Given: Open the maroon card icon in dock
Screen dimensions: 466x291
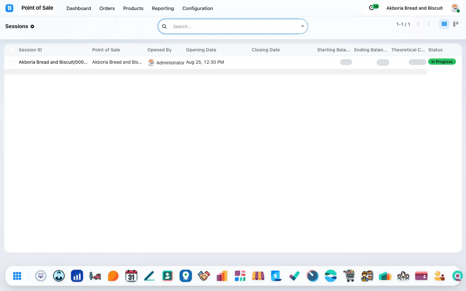Looking at the screenshot, I should pos(421,276).
